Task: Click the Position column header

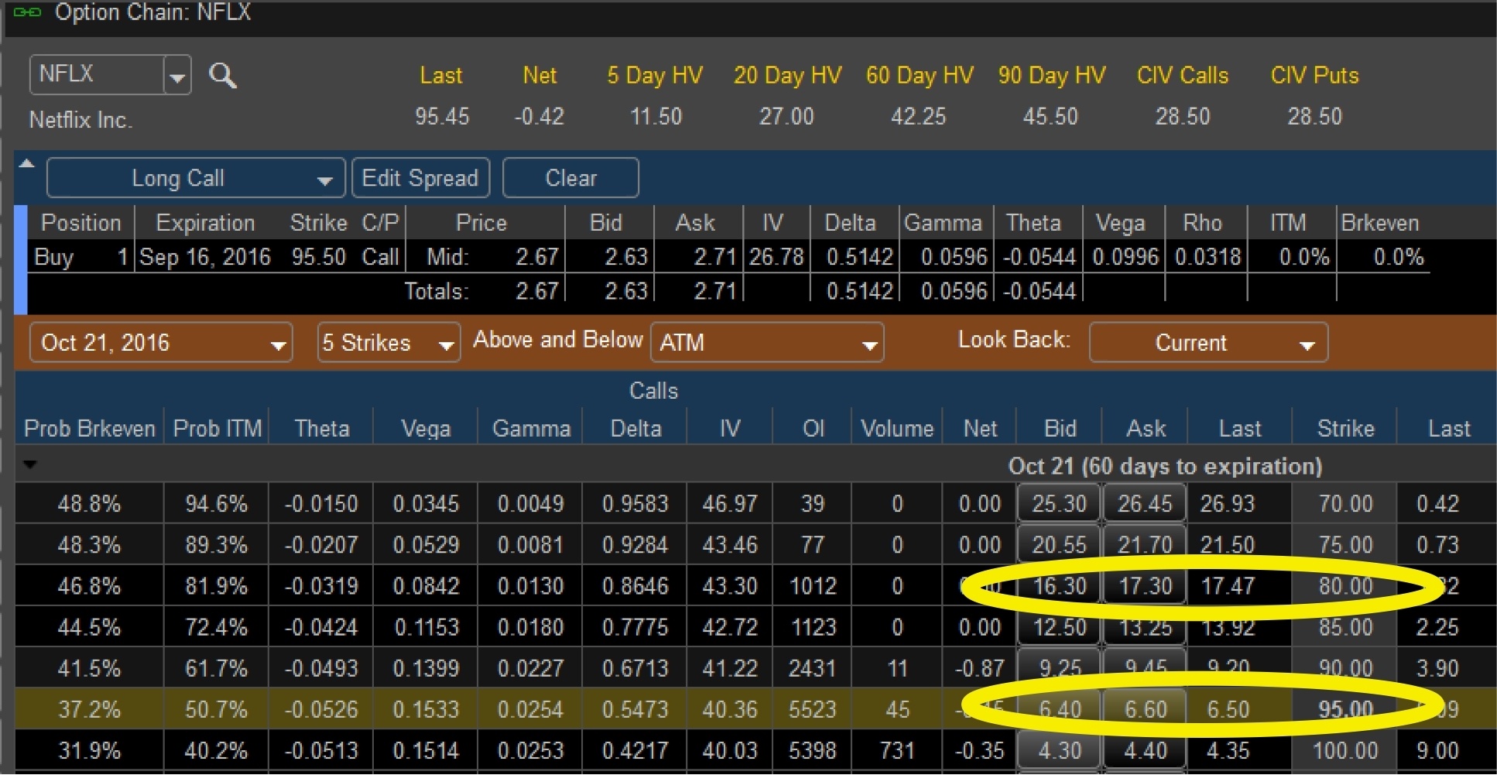Action: tap(81, 223)
